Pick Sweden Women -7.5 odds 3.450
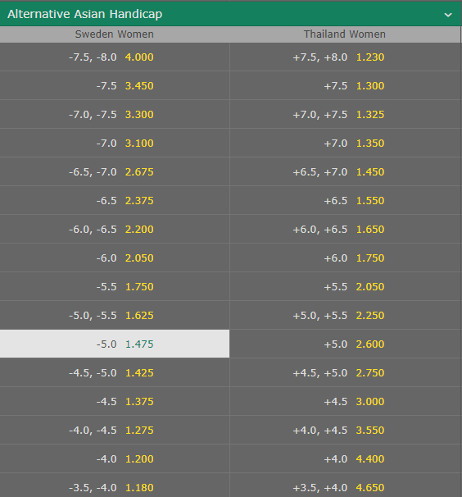Image resolution: width=462 pixels, height=497 pixels. (115, 85)
